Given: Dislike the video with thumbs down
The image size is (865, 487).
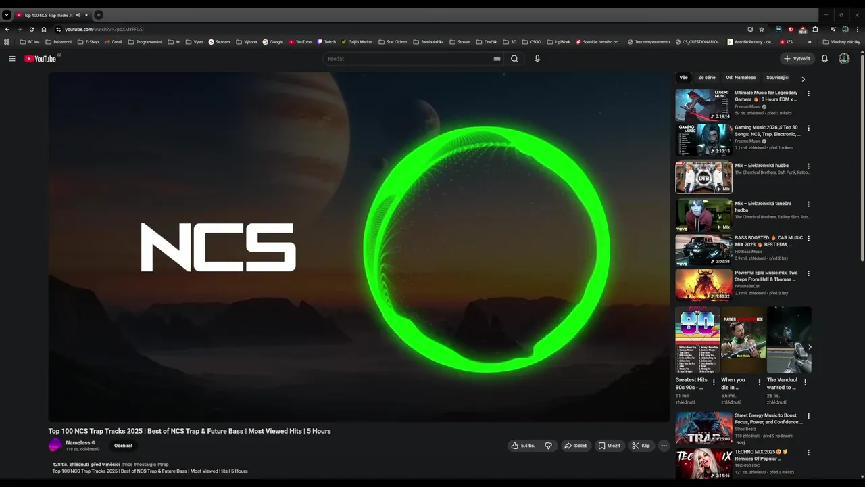Looking at the screenshot, I should [548, 446].
